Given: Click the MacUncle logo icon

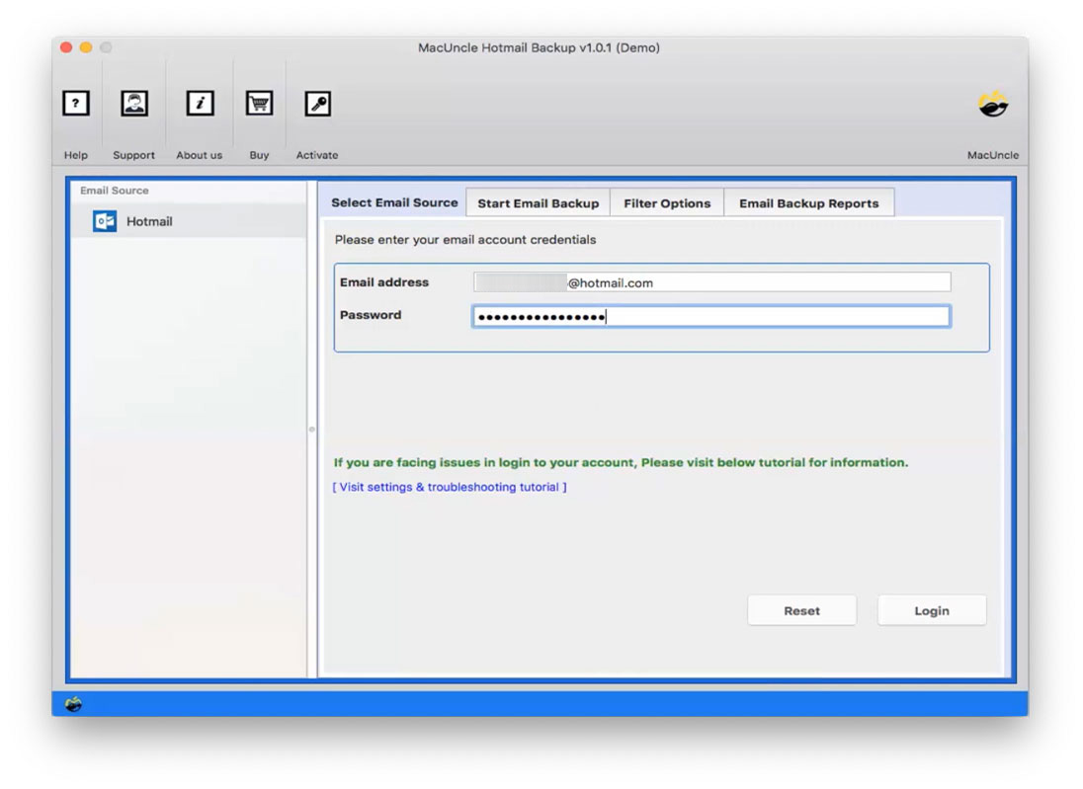Looking at the screenshot, I should pos(993,103).
